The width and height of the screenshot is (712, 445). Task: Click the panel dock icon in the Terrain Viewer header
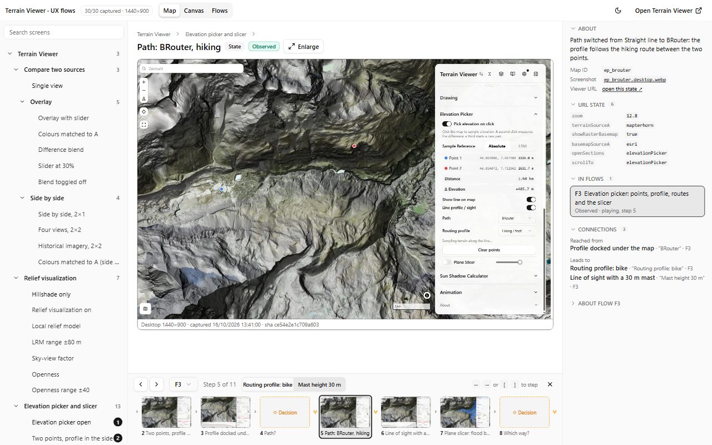click(536, 74)
